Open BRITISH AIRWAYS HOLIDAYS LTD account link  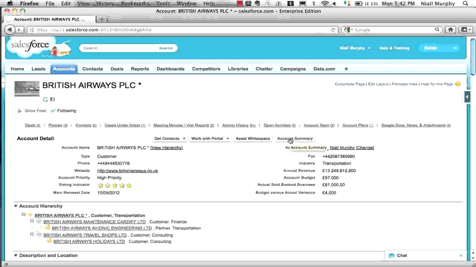pos(89,241)
